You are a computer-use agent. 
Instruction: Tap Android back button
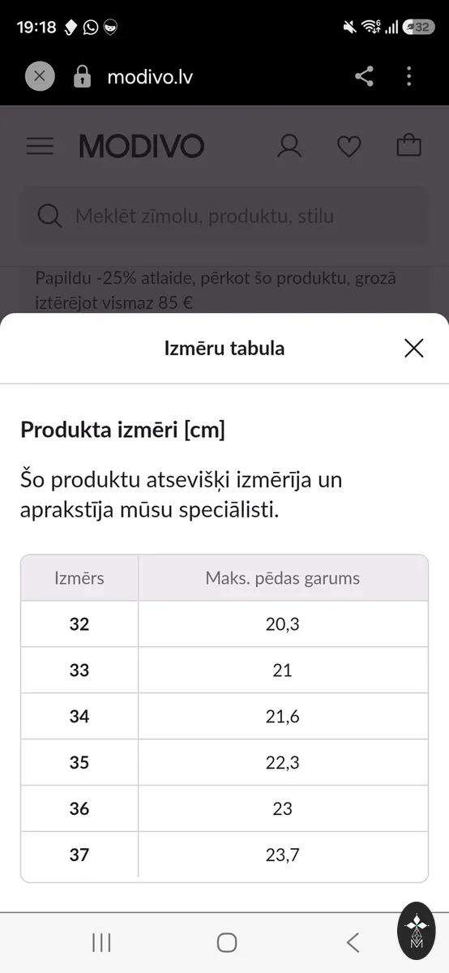point(353,942)
